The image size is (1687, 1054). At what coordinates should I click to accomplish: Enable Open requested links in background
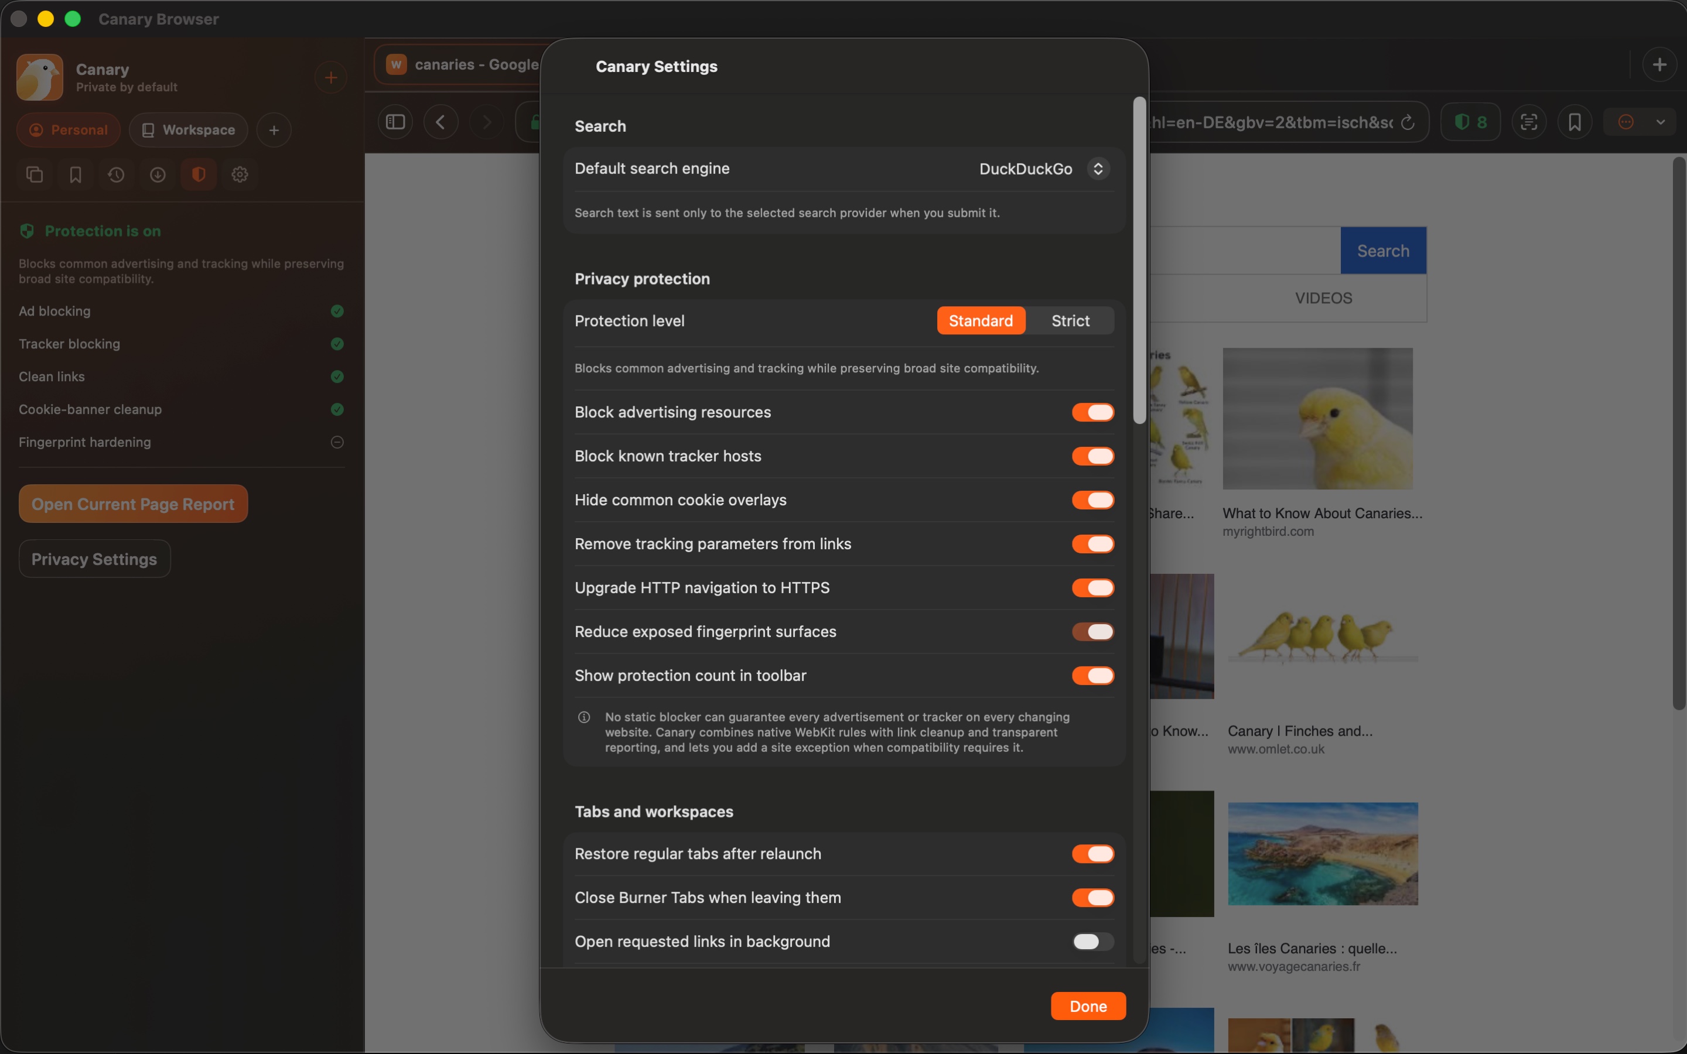1092,942
